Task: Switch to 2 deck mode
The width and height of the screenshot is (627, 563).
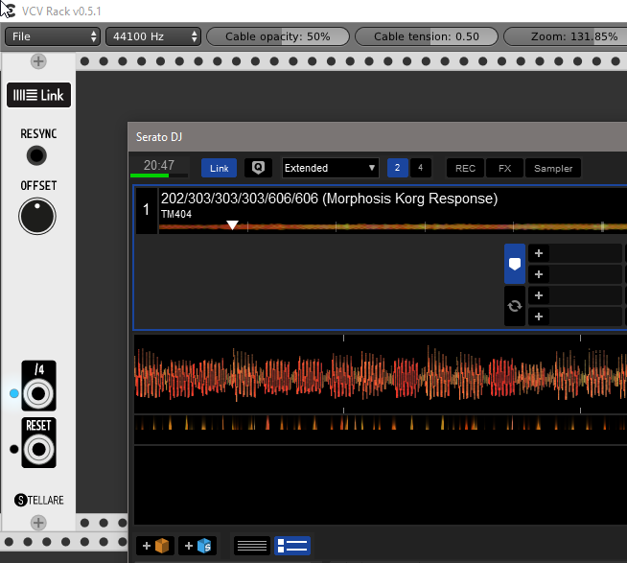Action: [397, 168]
